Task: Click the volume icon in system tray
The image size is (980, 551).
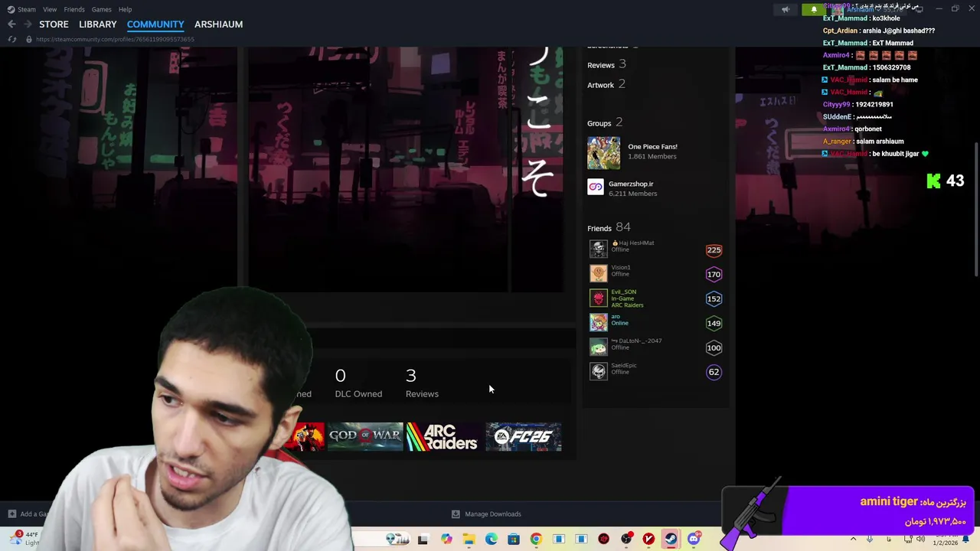Action: (x=920, y=540)
